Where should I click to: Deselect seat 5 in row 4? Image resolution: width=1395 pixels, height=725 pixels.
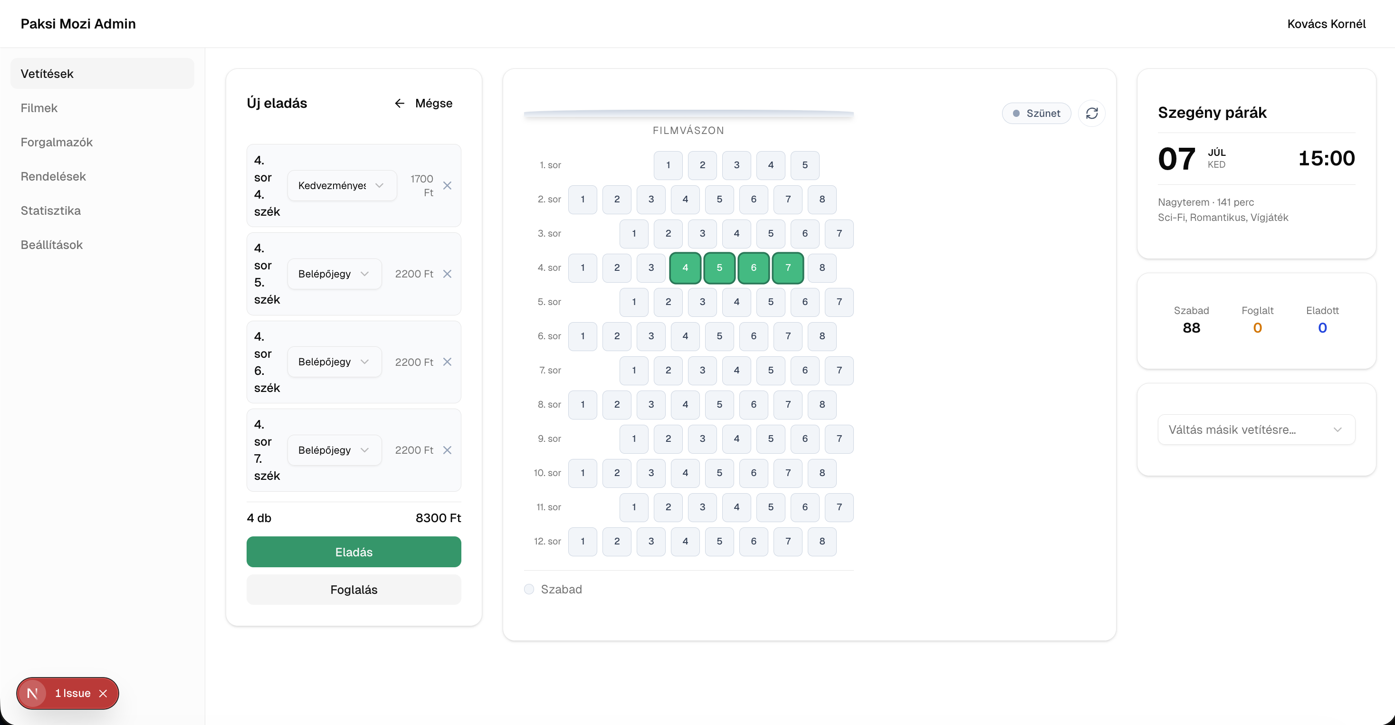[719, 267]
